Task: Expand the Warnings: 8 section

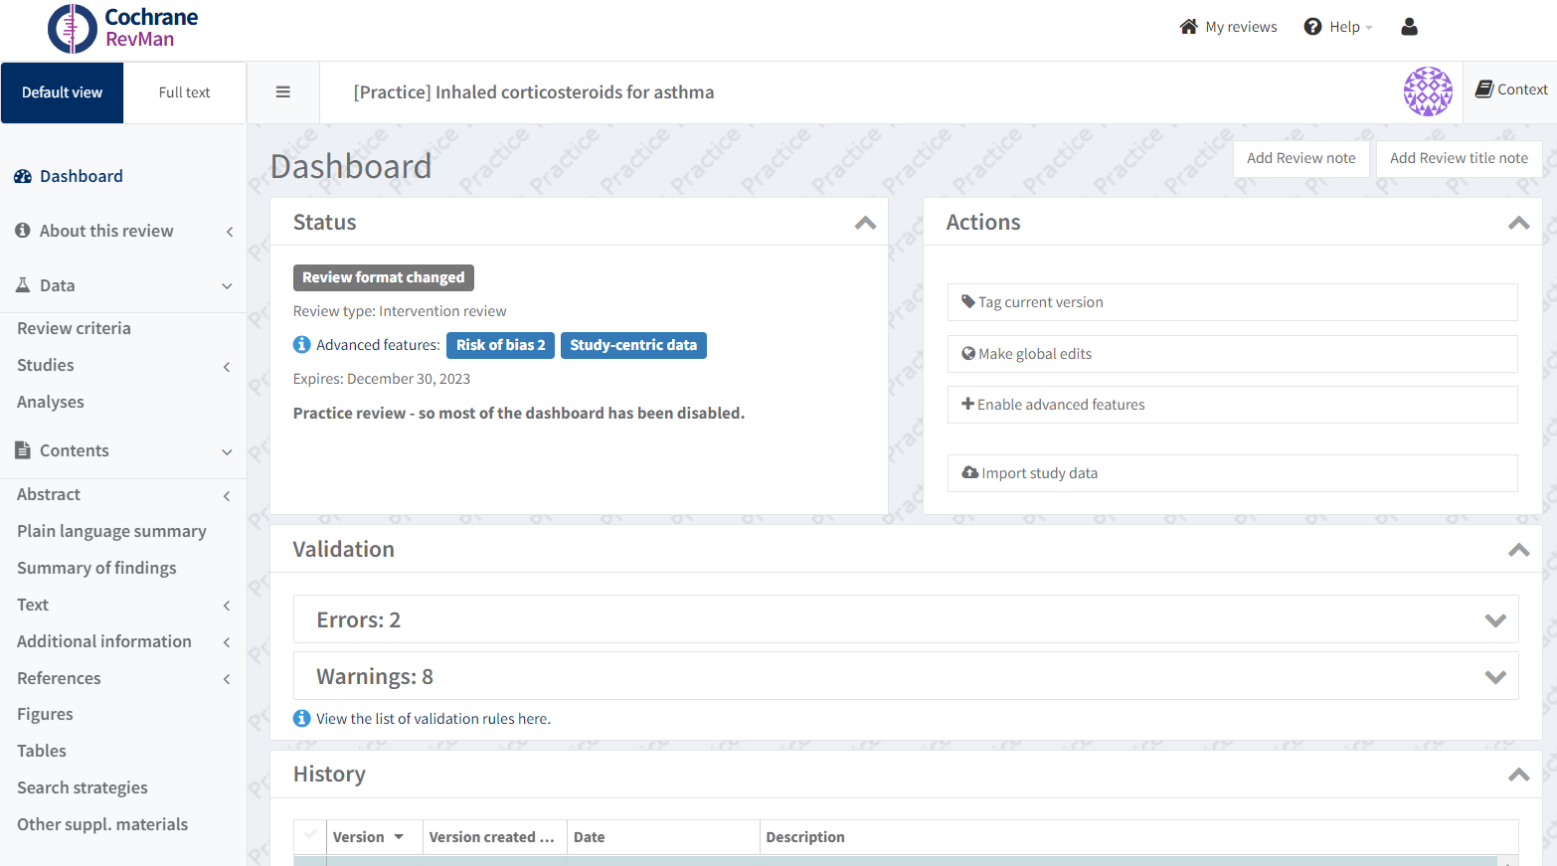Action: 1494,677
